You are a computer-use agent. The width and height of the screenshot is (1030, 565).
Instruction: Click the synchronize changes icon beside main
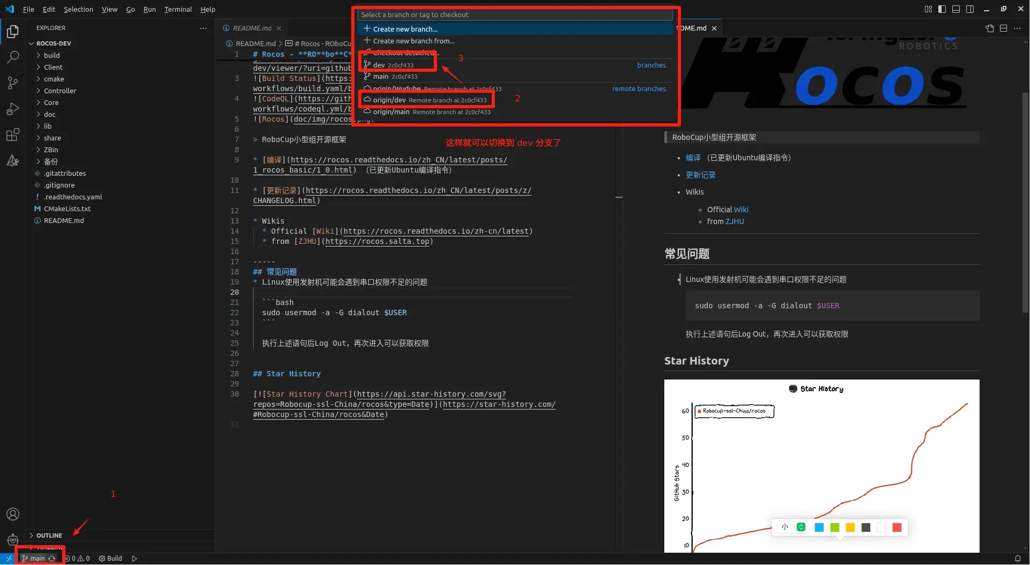point(51,558)
